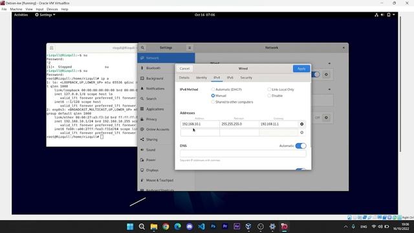Open Windows Settings gear in taskbar
The image size is (414, 233).
tap(272, 227)
